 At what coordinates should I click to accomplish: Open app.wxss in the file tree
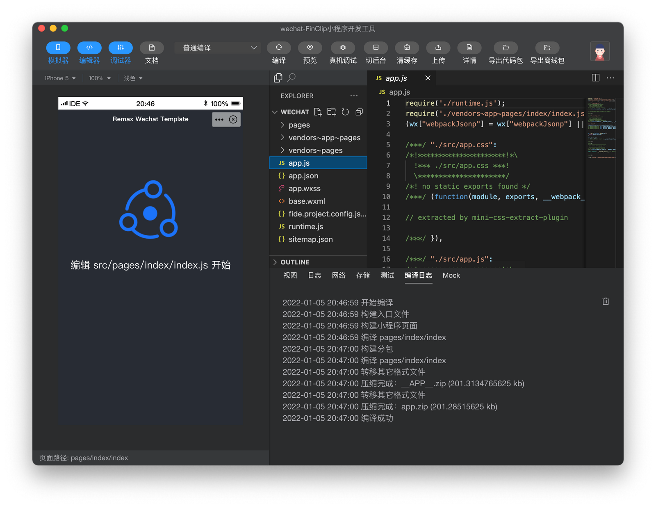click(318, 189)
